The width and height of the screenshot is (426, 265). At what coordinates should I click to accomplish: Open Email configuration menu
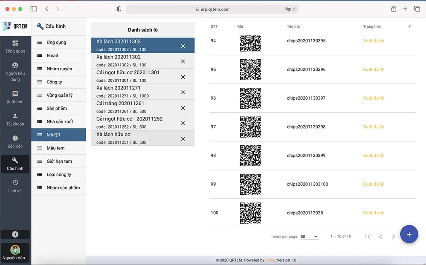tap(59, 55)
